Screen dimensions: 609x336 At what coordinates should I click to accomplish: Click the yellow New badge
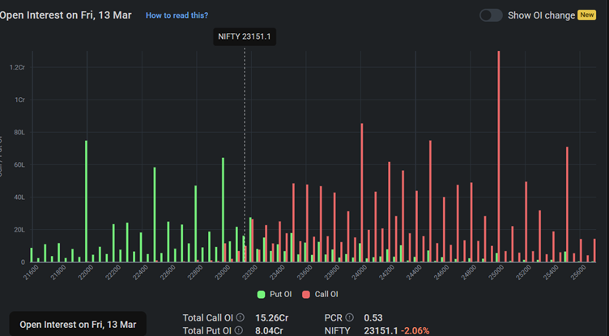587,15
